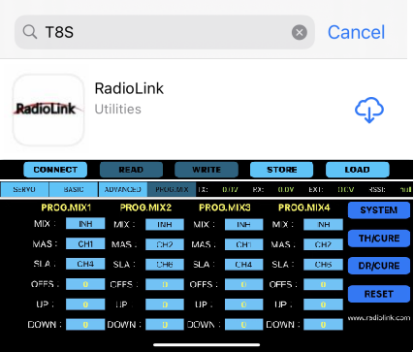Select the PROG.MIX tab

tap(172, 189)
